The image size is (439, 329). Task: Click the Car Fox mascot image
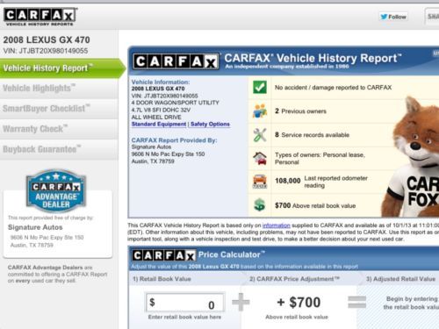point(414,156)
